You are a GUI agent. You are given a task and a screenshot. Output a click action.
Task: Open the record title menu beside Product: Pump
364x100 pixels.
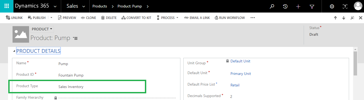[75, 38]
